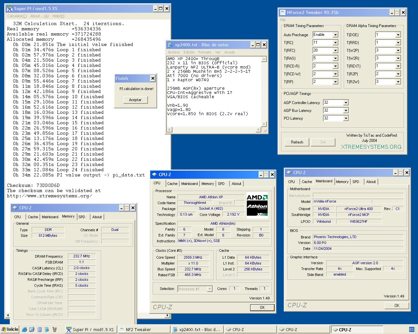The height and width of the screenshot is (334, 418).
Task: Open PCI Latency dropdown
Action: [346, 118]
